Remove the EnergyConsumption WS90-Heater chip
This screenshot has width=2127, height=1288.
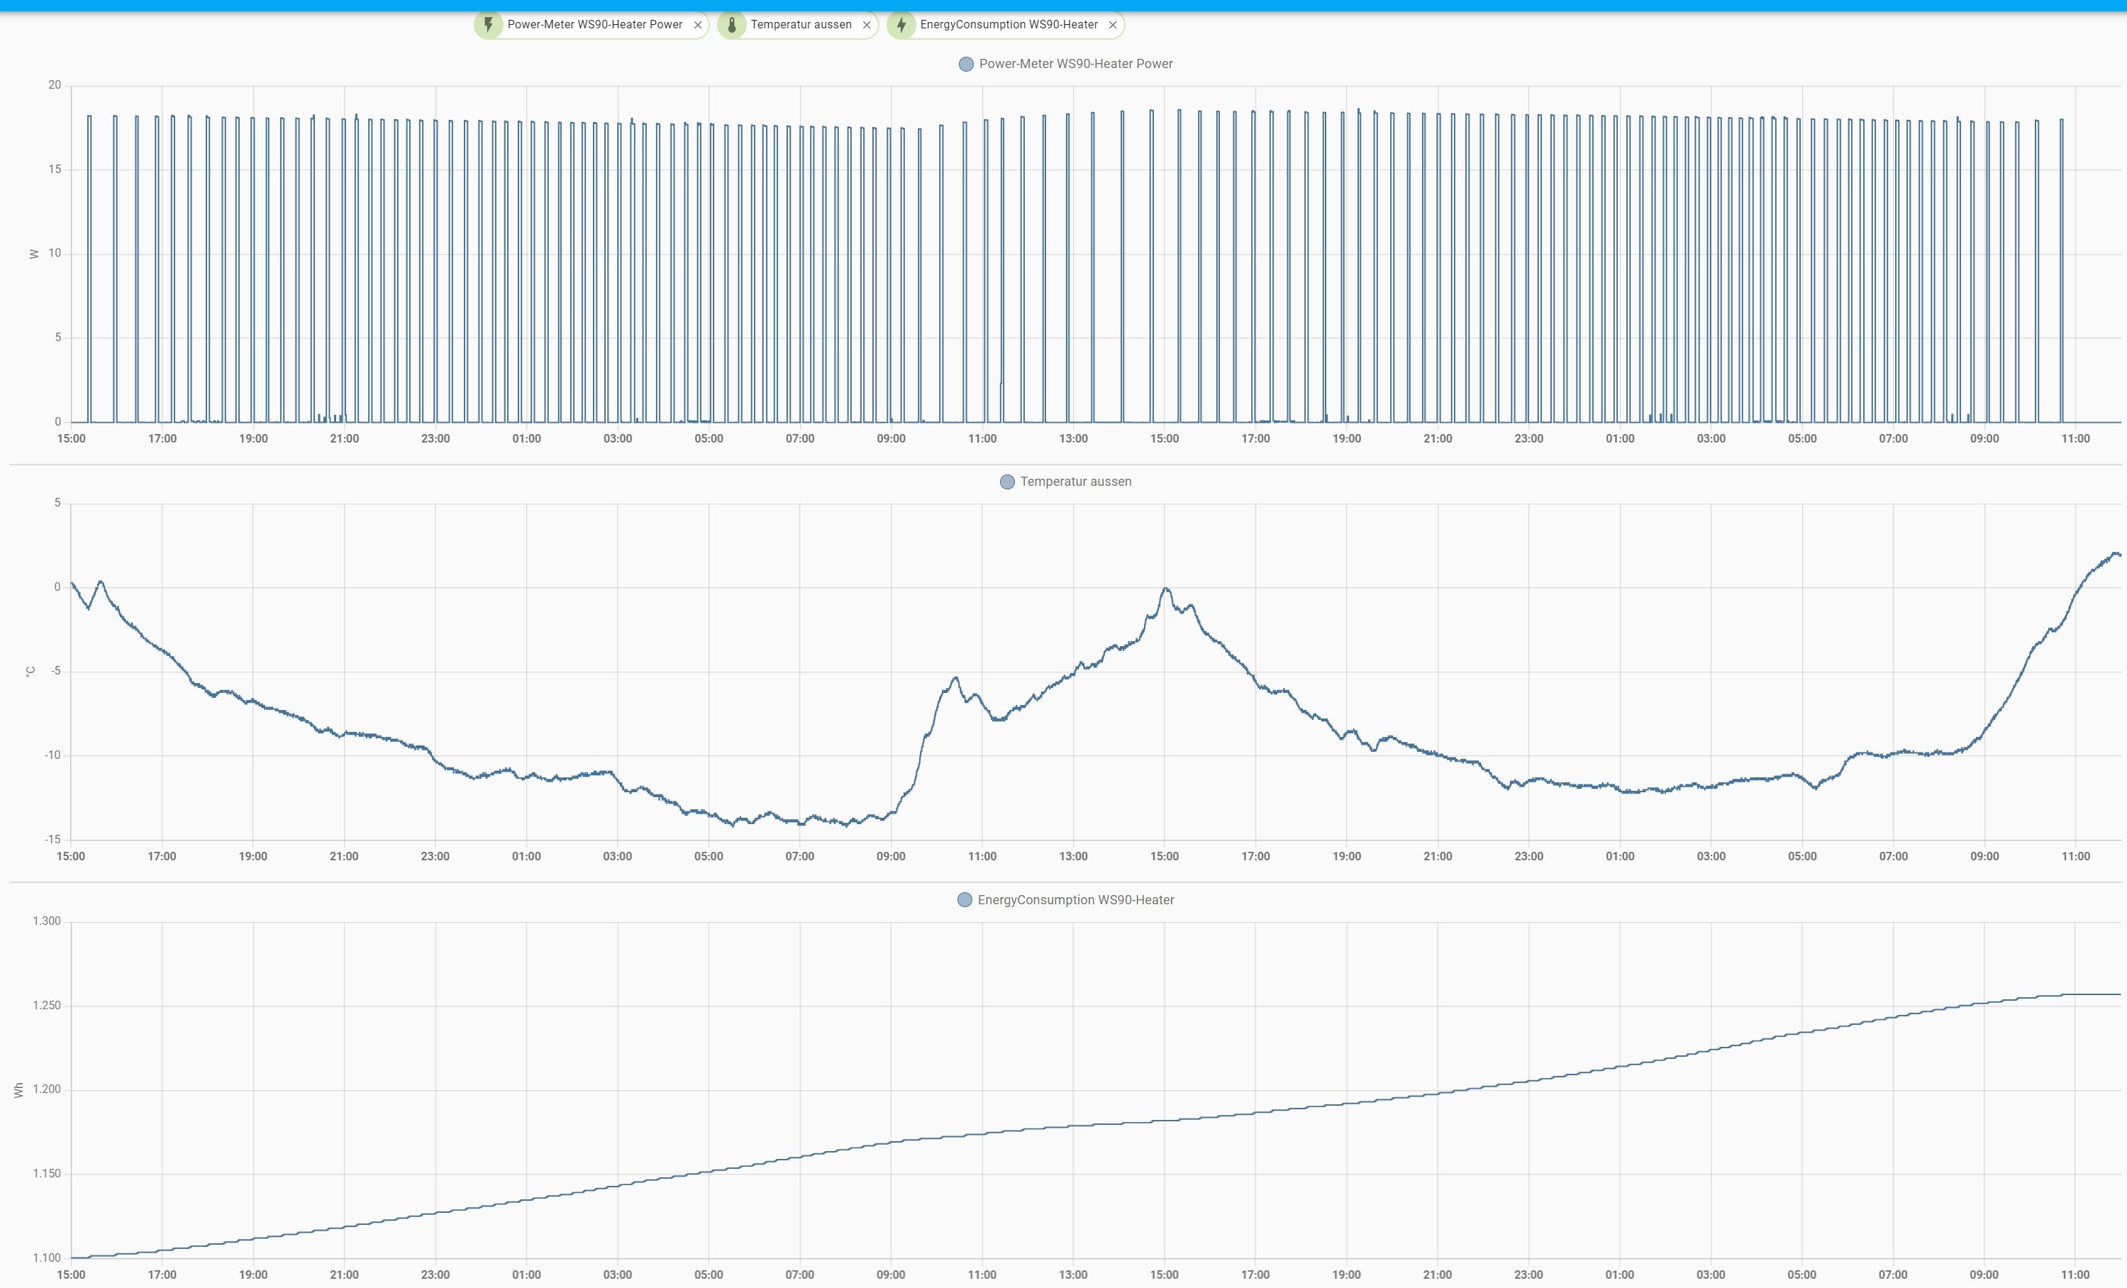pyautogui.click(x=1113, y=25)
